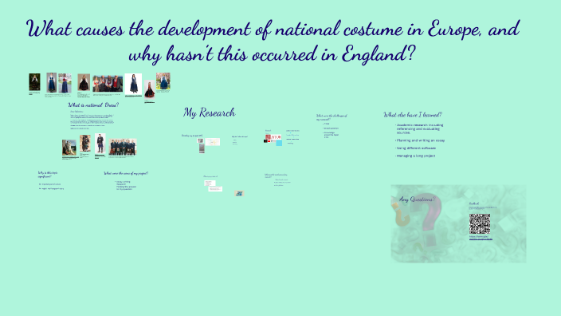
Task: Click bullet 'Using different software'
Action: 416,148
